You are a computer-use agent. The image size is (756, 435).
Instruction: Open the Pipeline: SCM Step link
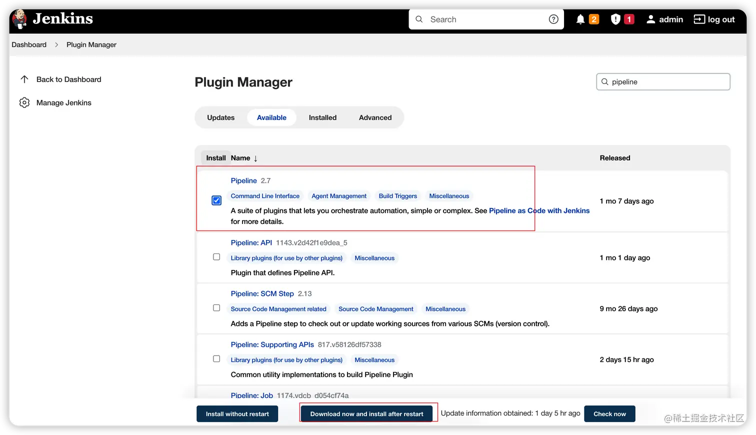(262, 293)
